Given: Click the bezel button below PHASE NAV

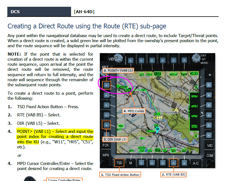Looking at the screenshot, I should click(x=141, y=163).
